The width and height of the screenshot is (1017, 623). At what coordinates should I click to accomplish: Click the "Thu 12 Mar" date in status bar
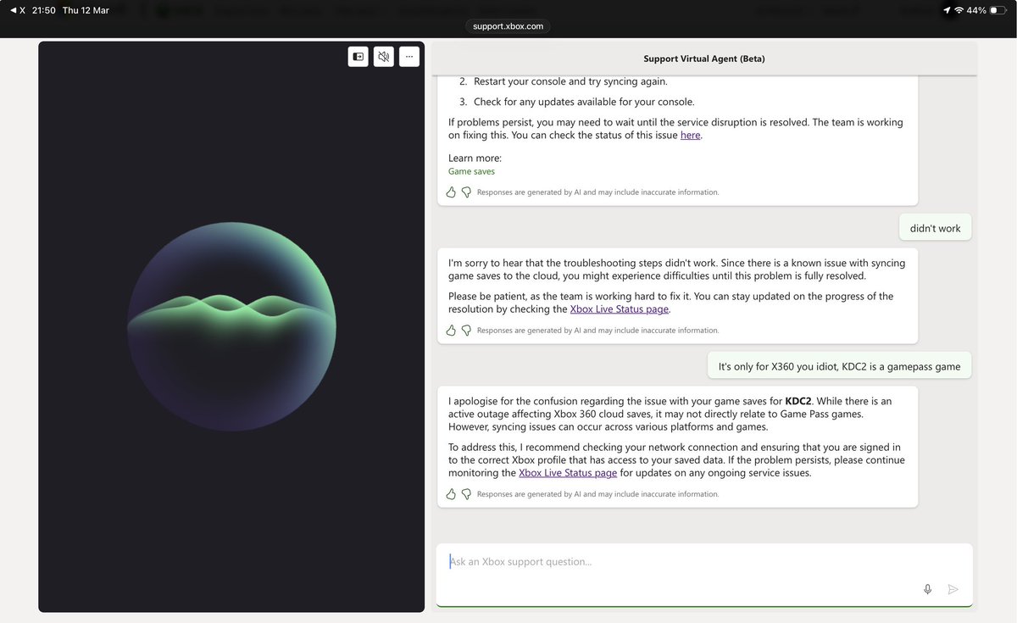point(86,10)
